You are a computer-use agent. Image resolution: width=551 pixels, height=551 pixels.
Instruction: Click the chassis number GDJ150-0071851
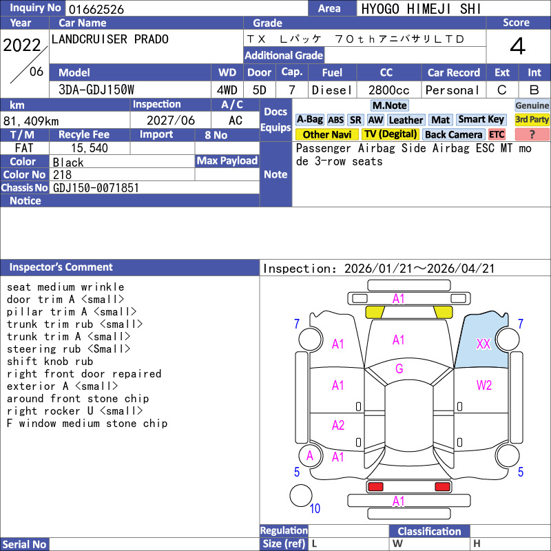[x=96, y=188]
